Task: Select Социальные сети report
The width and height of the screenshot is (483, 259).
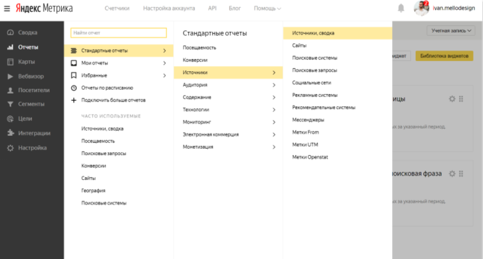Action: pyautogui.click(x=312, y=83)
